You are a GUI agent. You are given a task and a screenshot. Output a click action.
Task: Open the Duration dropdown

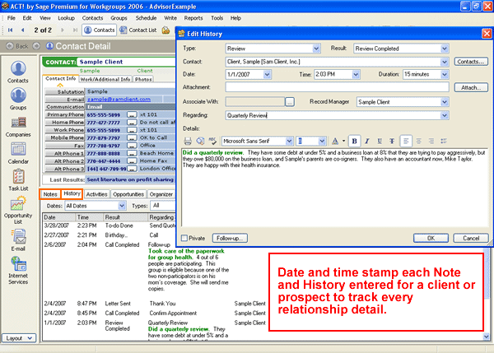click(x=445, y=74)
